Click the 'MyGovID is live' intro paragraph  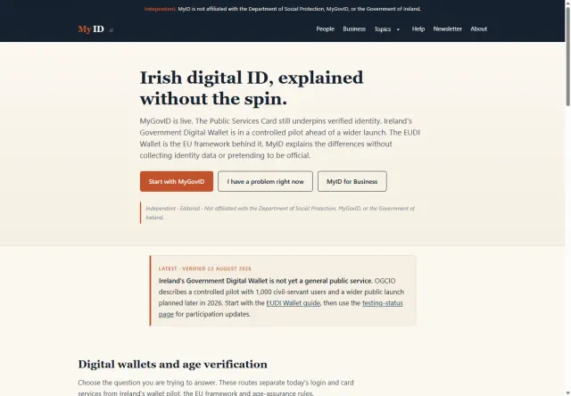click(x=279, y=138)
